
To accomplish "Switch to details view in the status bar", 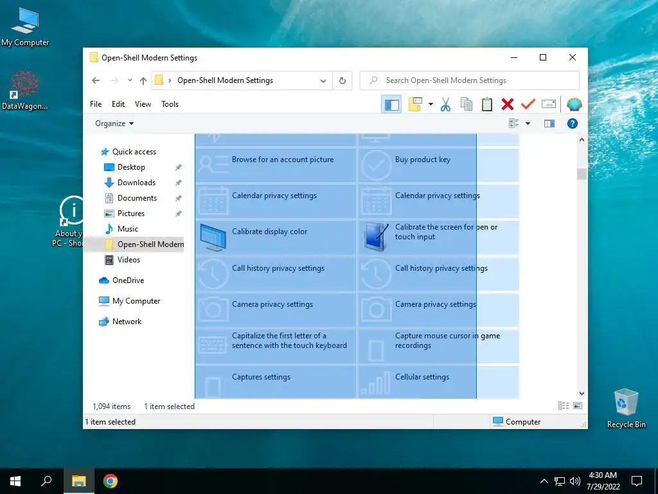I will point(564,406).
